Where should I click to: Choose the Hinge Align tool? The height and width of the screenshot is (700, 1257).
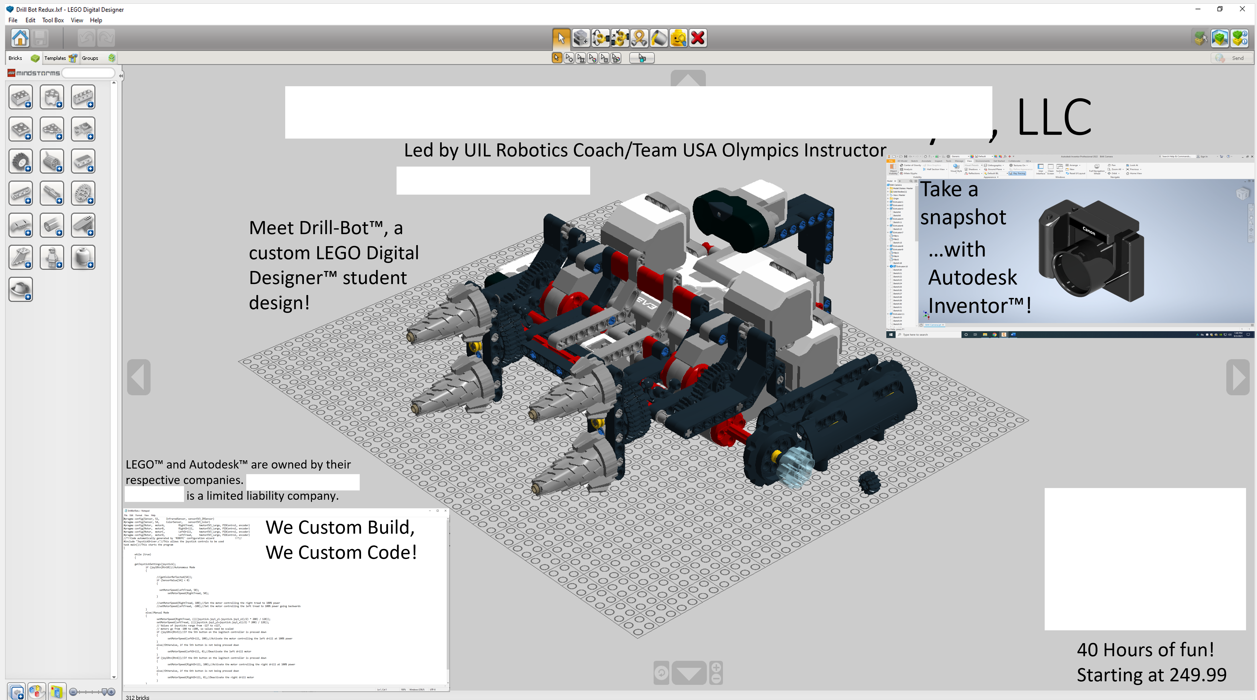[x=620, y=38]
